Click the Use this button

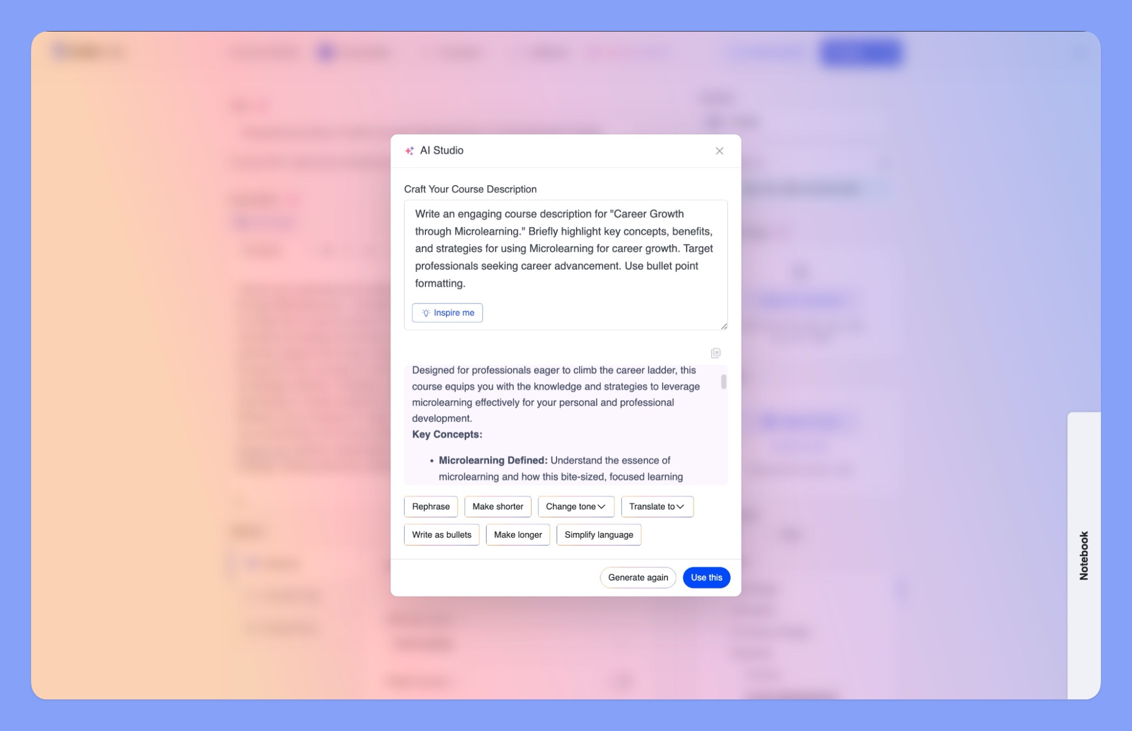pos(705,577)
